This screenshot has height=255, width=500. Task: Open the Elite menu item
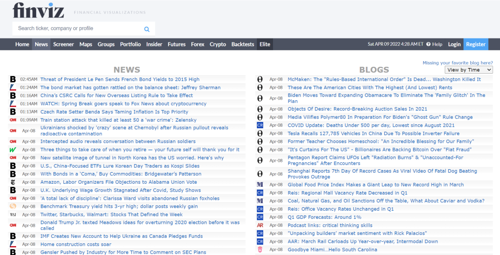(x=265, y=44)
